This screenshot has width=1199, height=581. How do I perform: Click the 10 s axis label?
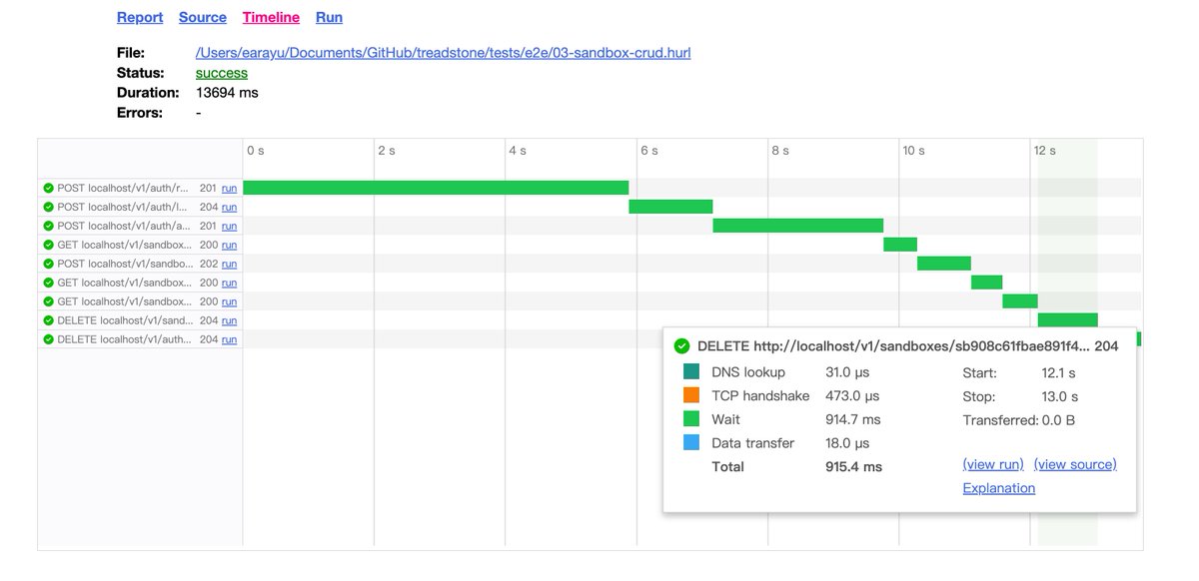pyautogui.click(x=914, y=150)
